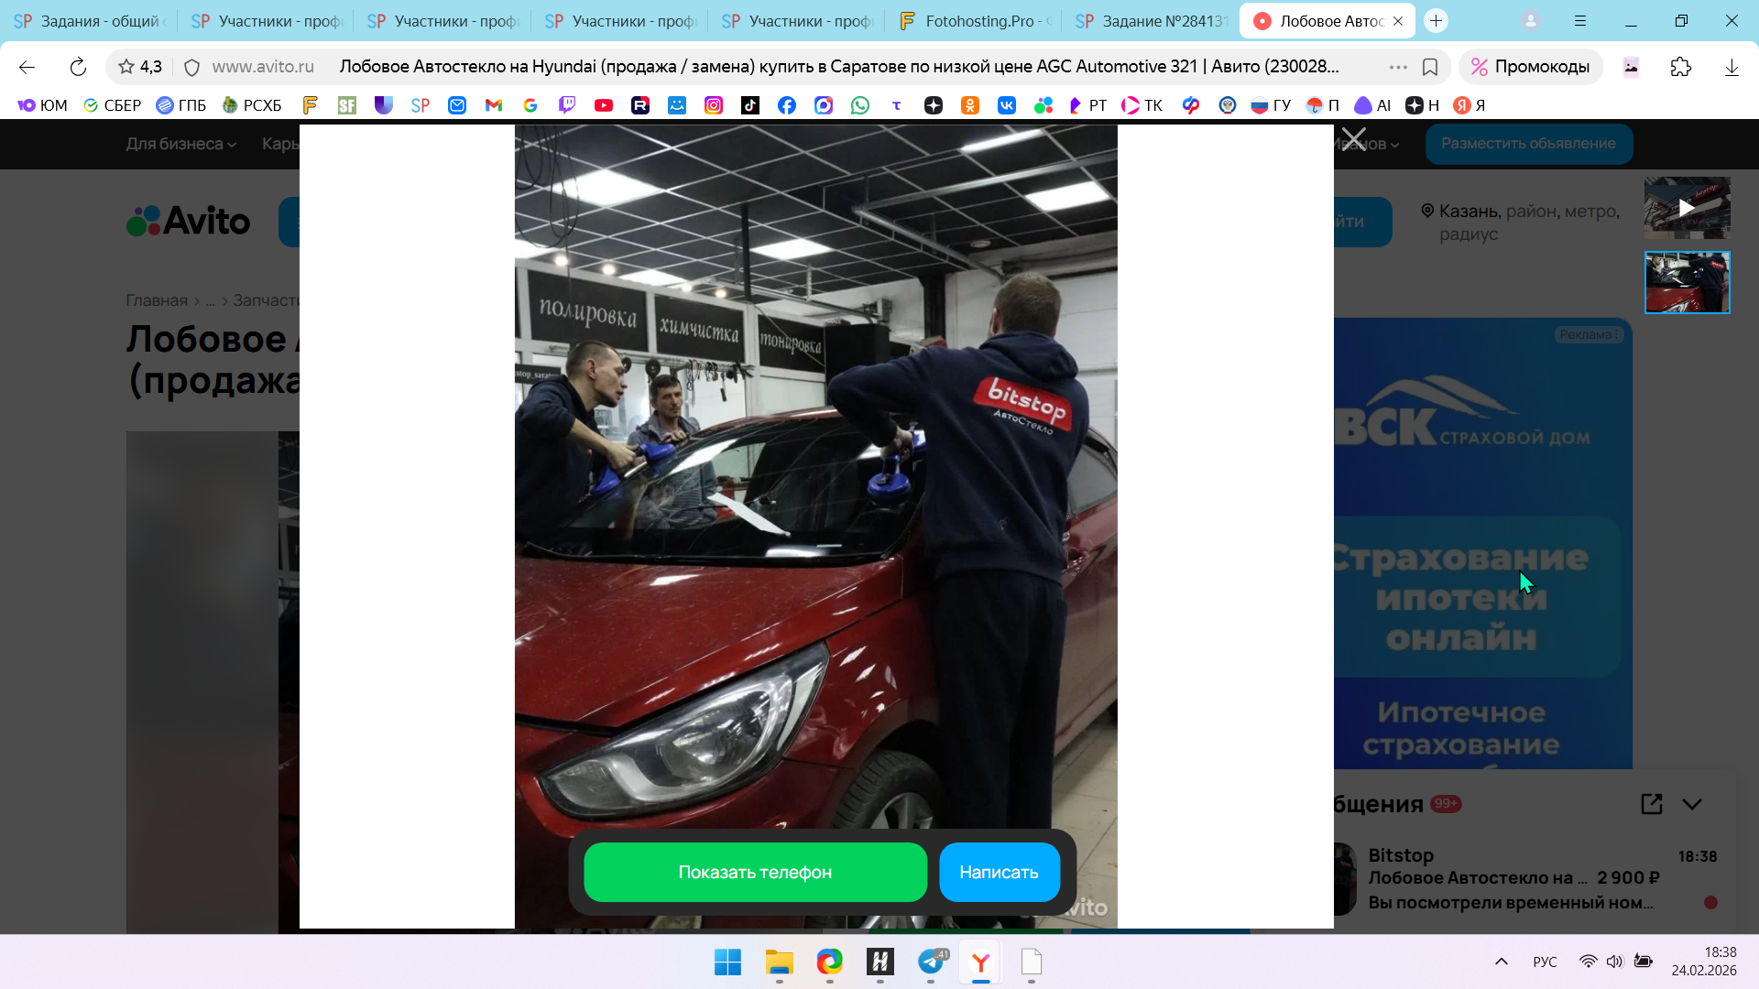Image resolution: width=1759 pixels, height=989 pixels.
Task: Bookmark this page with bookmark icon
Action: tap(1429, 67)
